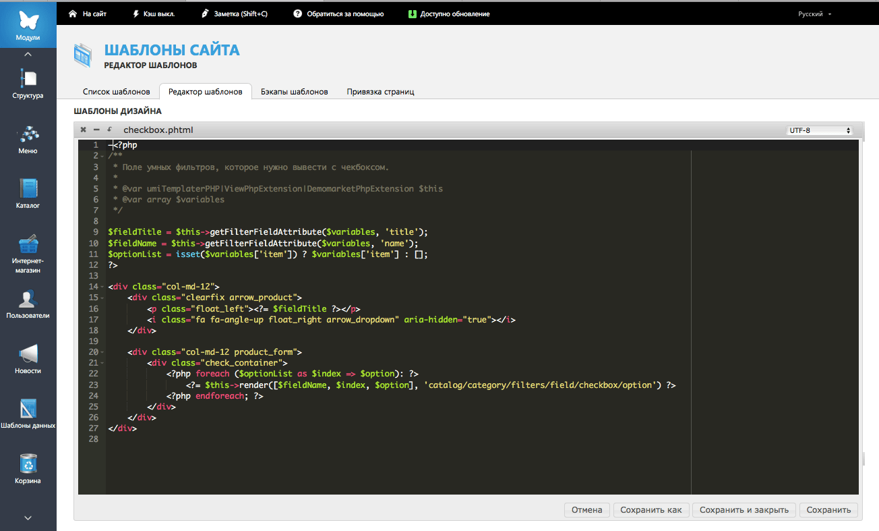This screenshot has height=531, width=879.
Task: Click the Russian comment on line 3
Action: click(251, 167)
